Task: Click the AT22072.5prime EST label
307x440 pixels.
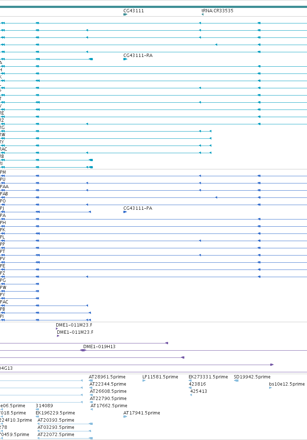Action: pyautogui.click(x=56, y=435)
